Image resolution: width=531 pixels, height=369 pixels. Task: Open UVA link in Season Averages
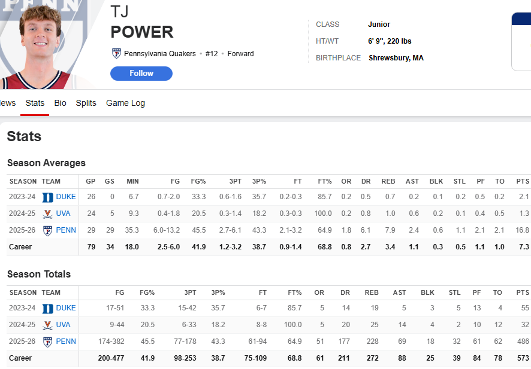tap(63, 214)
